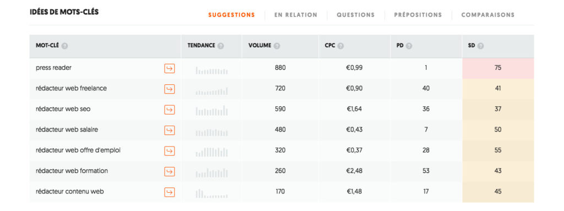The height and width of the screenshot is (211, 564).
Task: Click the press reader trend sparkline
Action: pyautogui.click(x=212, y=71)
